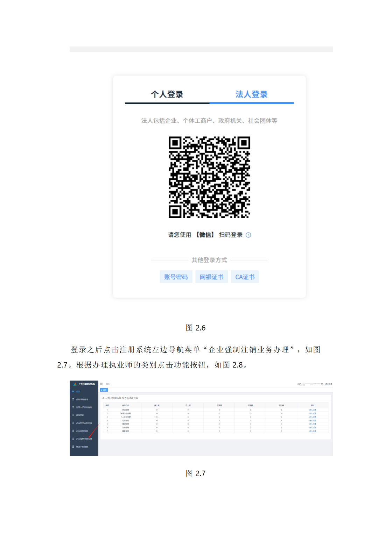
Task: Click the 待上报 column header
Action: click(157, 405)
